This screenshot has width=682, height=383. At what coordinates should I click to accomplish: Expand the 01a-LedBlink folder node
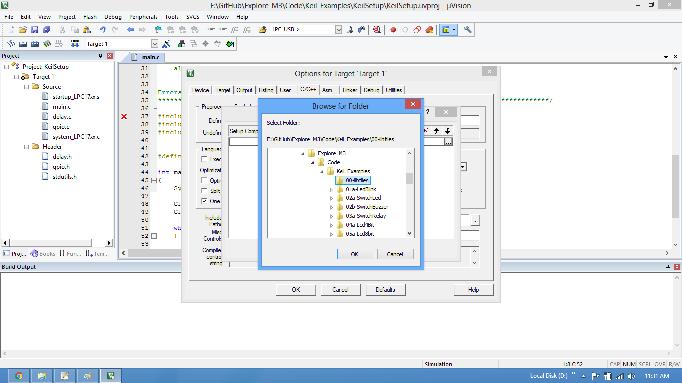coord(331,190)
